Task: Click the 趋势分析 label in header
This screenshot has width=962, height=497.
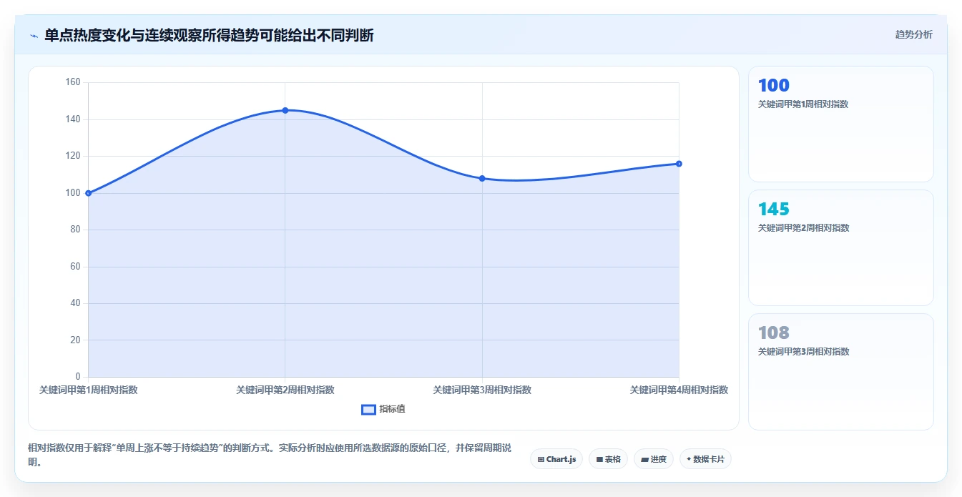Action: coord(913,34)
